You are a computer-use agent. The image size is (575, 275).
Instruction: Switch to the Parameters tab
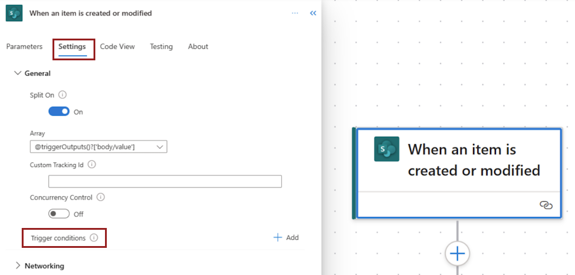tap(25, 46)
